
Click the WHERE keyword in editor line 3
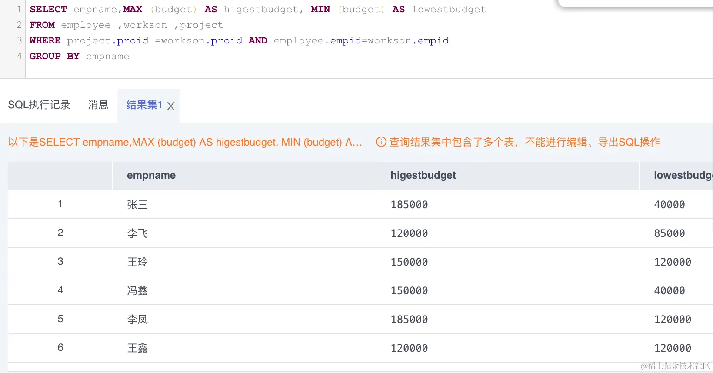[x=45, y=40]
